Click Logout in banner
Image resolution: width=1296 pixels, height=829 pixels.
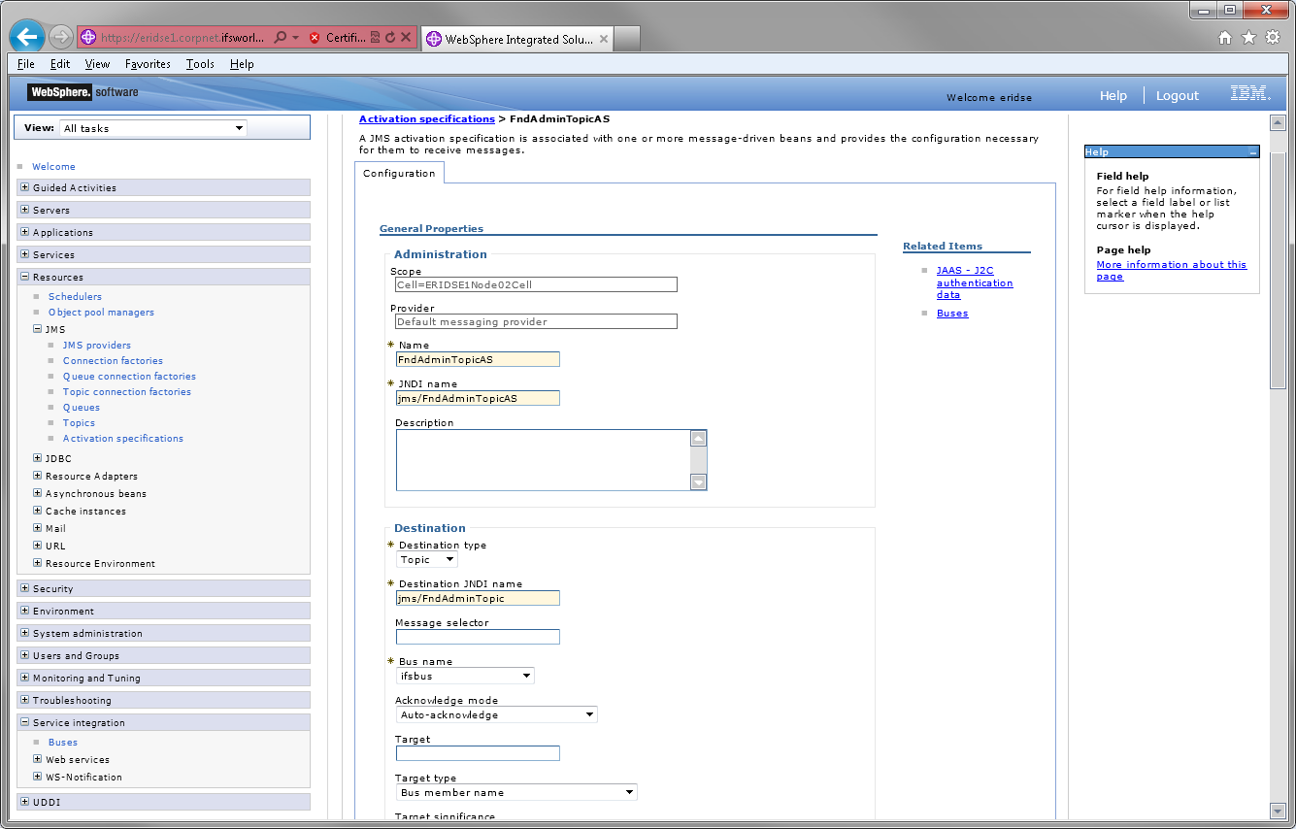point(1178,95)
